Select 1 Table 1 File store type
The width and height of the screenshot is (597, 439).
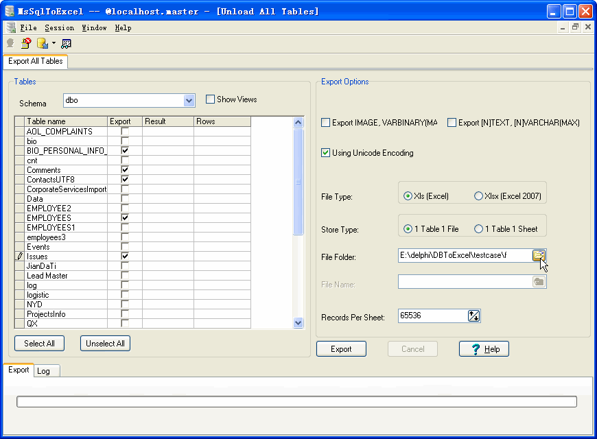click(408, 229)
